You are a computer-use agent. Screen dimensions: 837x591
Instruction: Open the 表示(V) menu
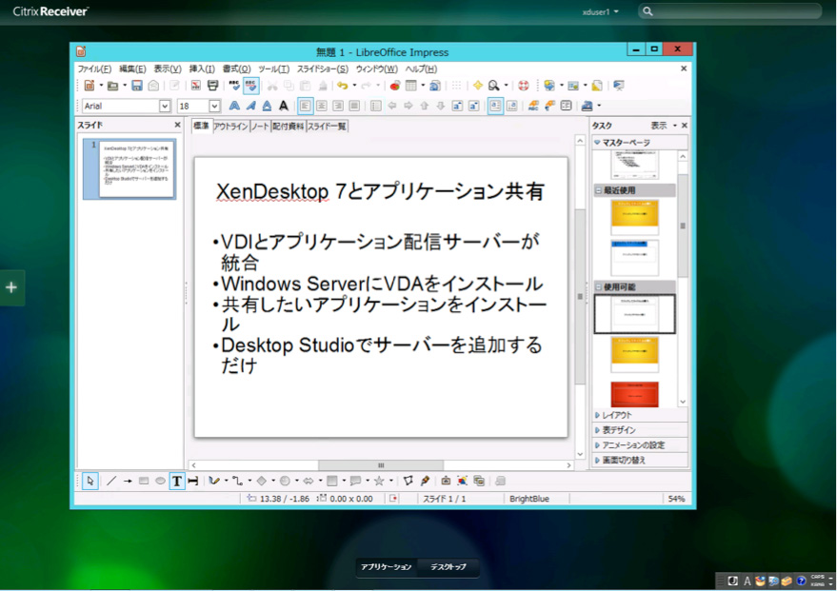click(x=168, y=69)
